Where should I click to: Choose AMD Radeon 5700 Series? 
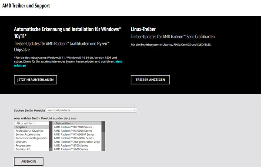[77, 146]
